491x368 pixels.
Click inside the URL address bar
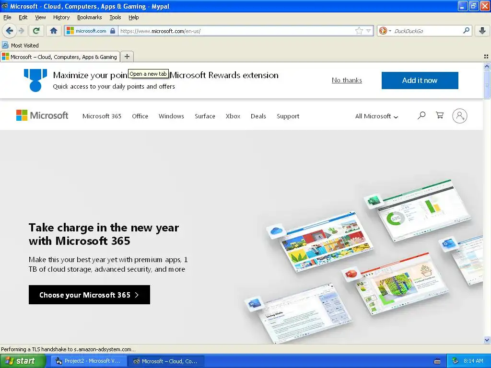[x=236, y=31]
